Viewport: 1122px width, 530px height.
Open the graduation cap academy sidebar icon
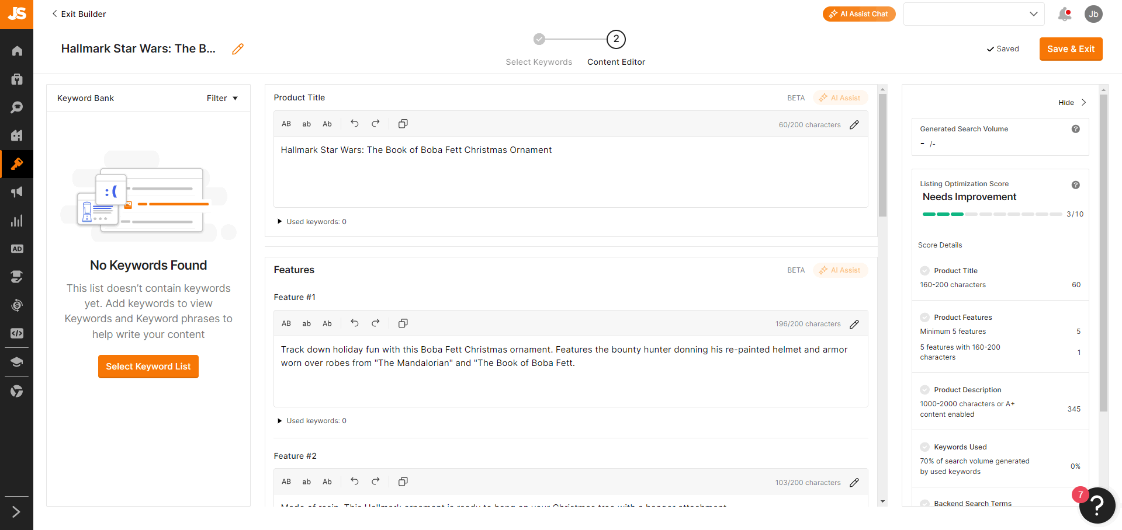coord(17,362)
